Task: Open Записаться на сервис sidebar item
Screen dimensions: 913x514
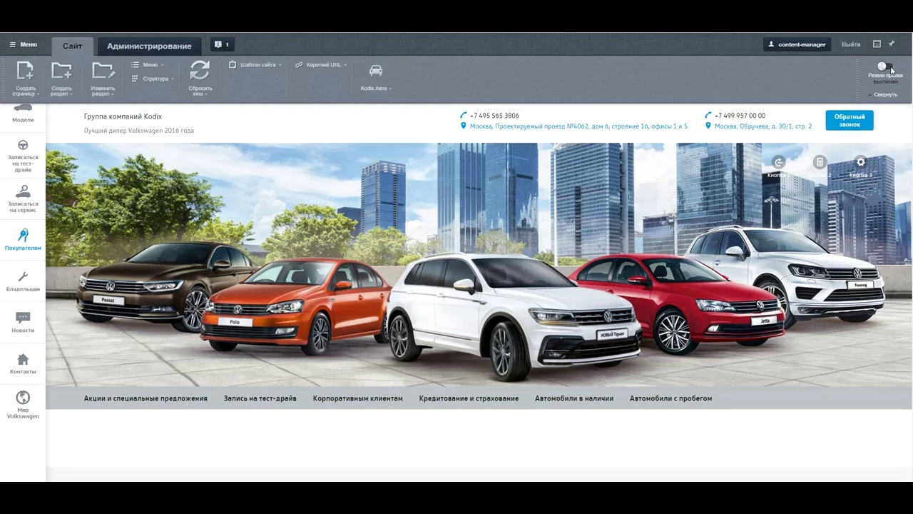Action: pyautogui.click(x=23, y=199)
